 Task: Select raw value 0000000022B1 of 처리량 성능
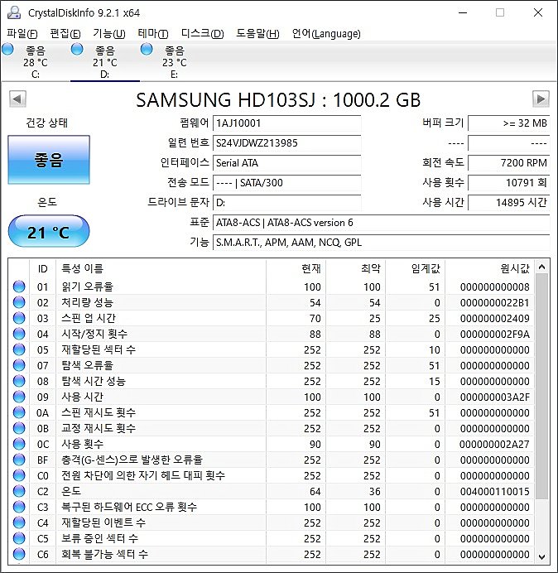point(495,303)
